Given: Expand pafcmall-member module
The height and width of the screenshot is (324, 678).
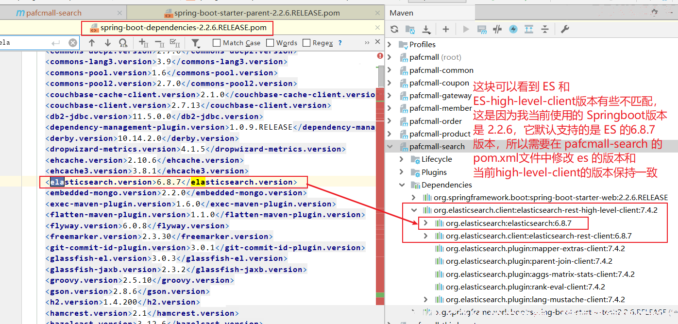Looking at the screenshot, I should pyautogui.click(x=390, y=108).
